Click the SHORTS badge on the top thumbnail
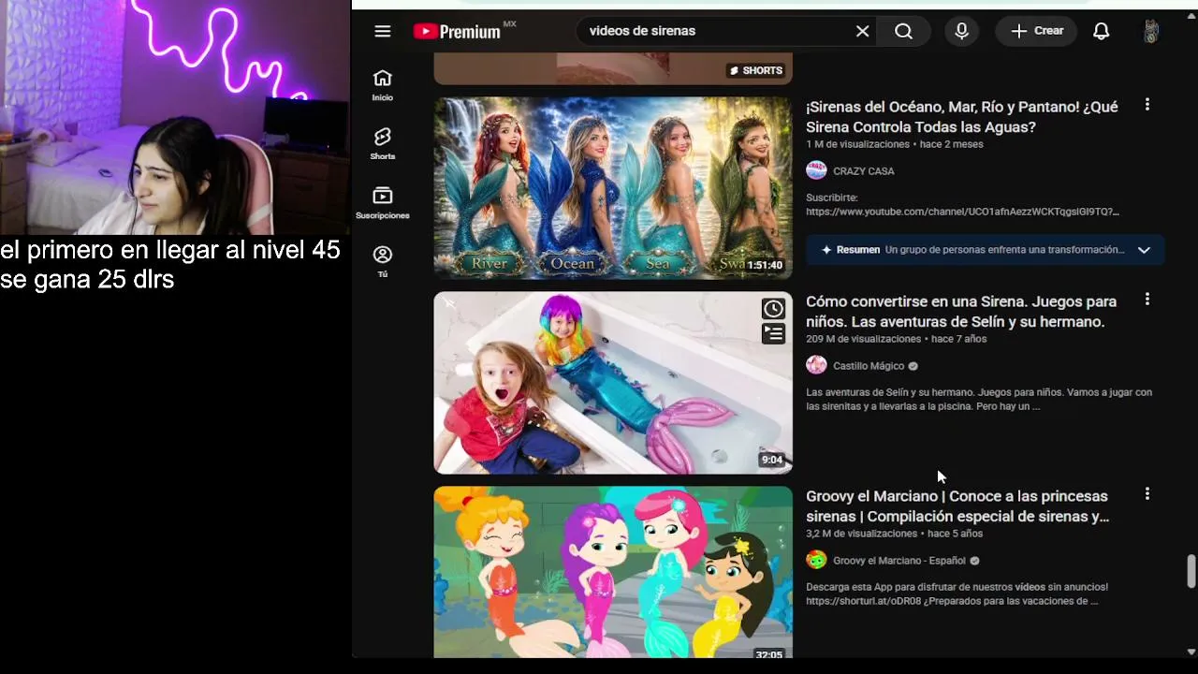1198x674 pixels. (x=756, y=70)
